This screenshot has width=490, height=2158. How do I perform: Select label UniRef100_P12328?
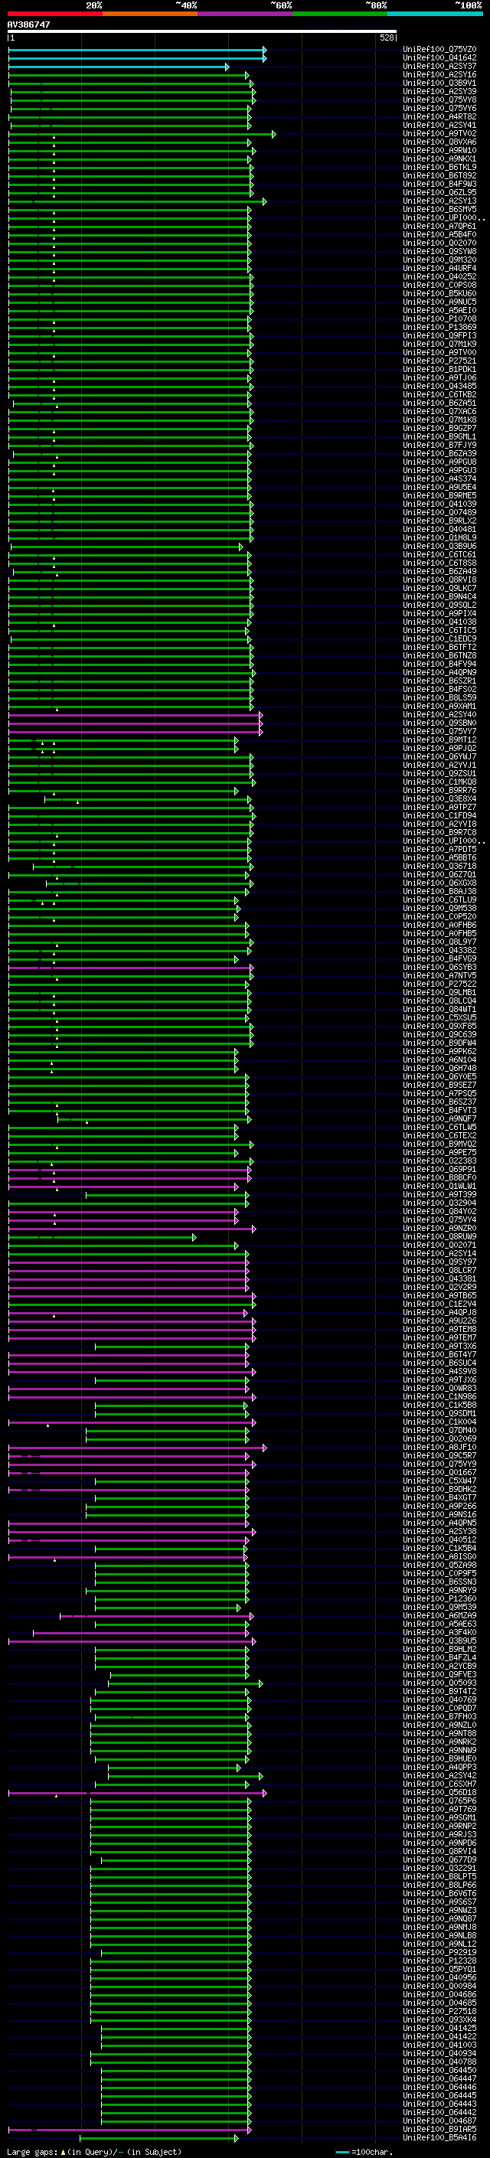tap(439, 1961)
